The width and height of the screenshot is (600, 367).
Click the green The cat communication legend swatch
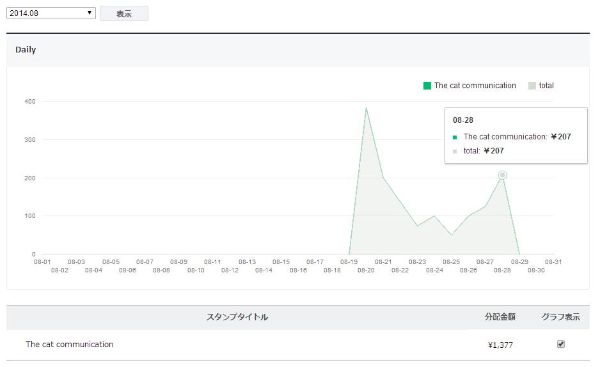(427, 86)
